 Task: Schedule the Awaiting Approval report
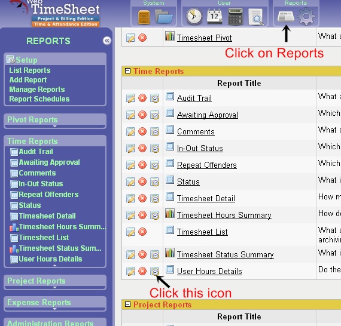tap(154, 115)
